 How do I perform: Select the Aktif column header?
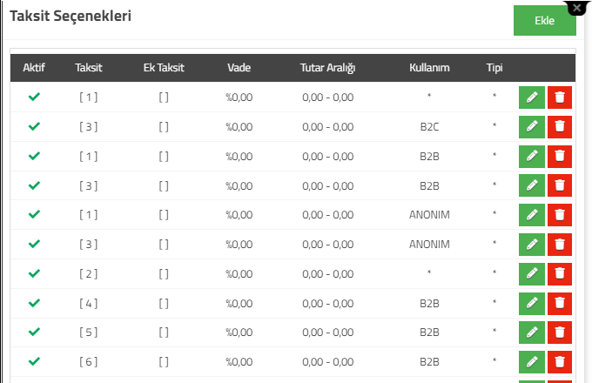(x=34, y=68)
